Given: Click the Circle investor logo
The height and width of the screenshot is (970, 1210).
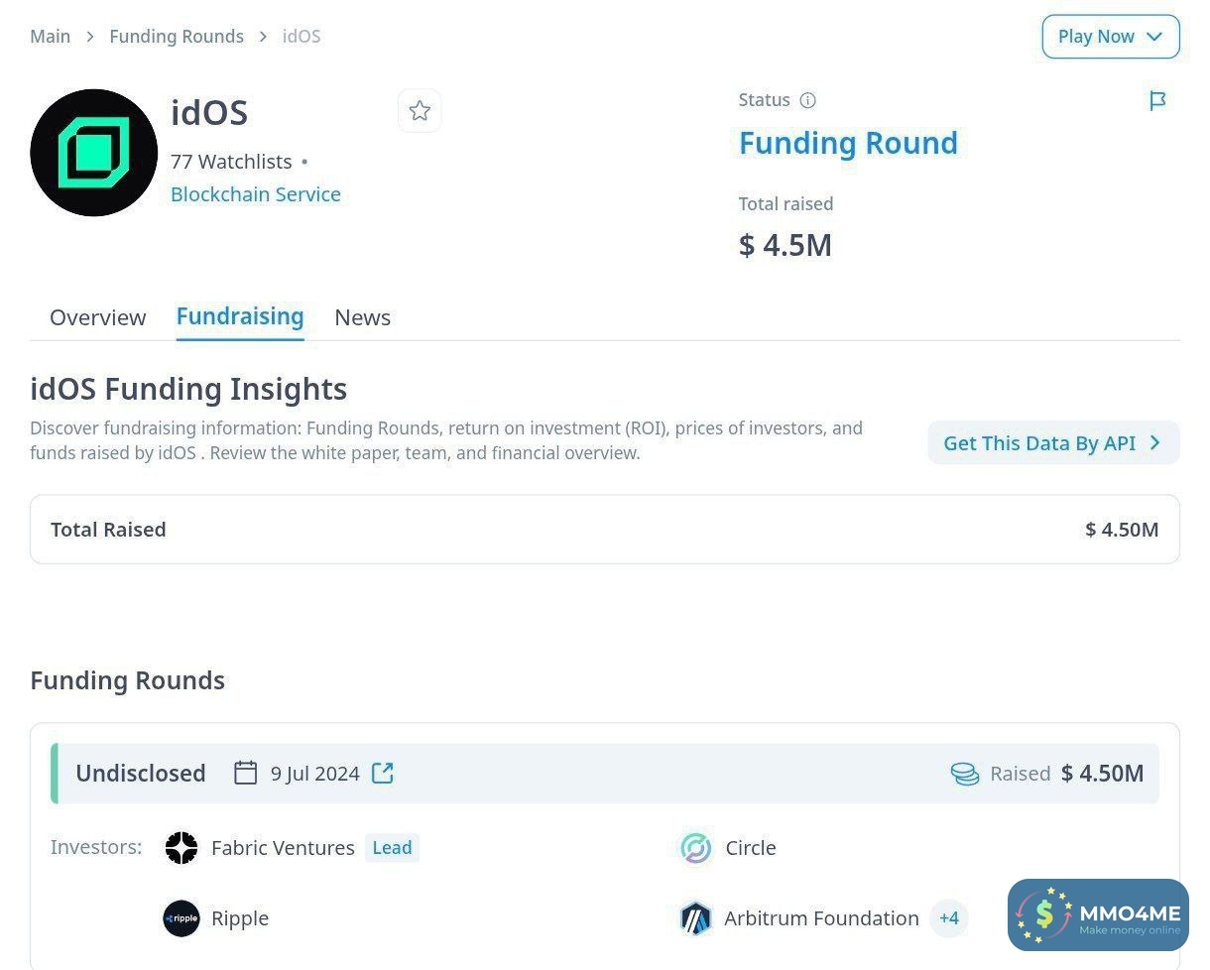Looking at the screenshot, I should 696,848.
